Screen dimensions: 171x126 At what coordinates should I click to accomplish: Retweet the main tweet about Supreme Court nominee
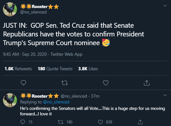(65, 83)
